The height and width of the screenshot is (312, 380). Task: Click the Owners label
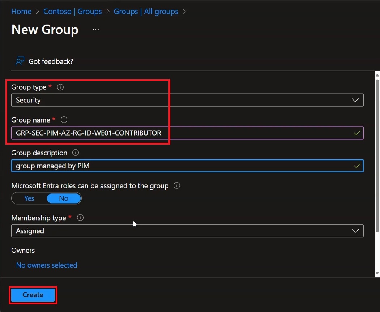tap(23, 250)
